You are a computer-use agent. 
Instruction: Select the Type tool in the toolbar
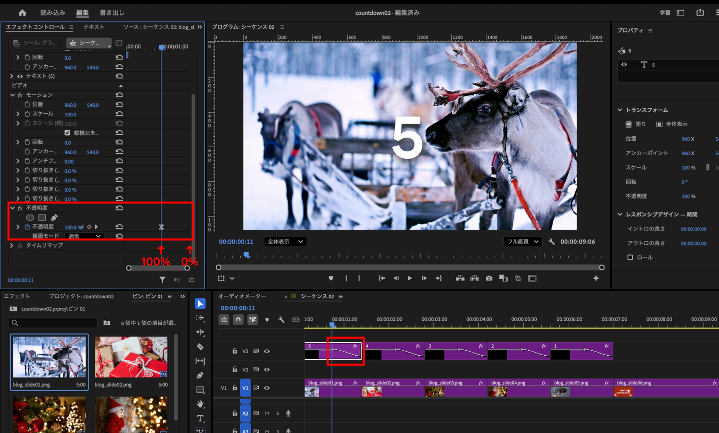(200, 418)
